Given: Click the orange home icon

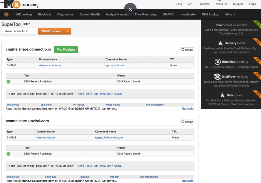Looking at the screenshot, I should [x=6, y=14].
